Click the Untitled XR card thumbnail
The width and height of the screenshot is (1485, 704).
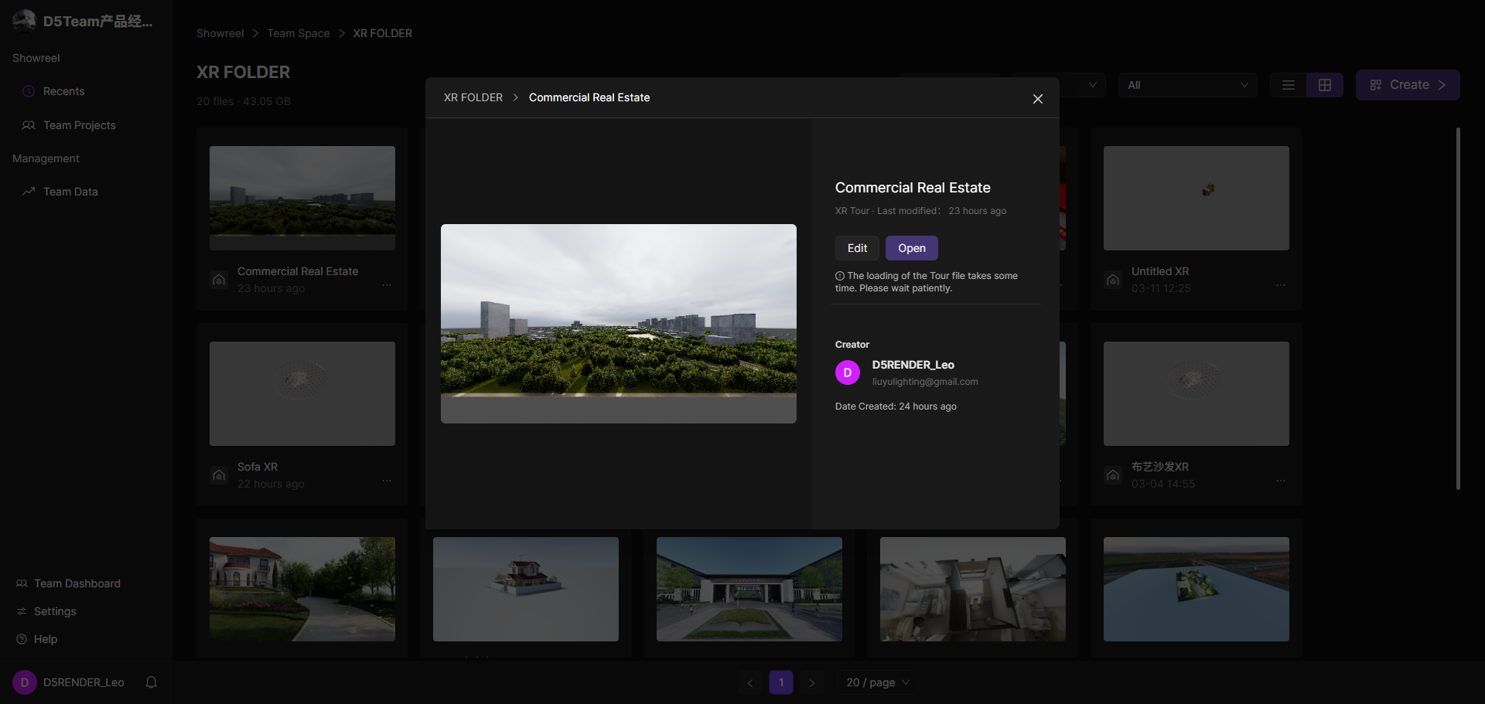[x=1197, y=198]
